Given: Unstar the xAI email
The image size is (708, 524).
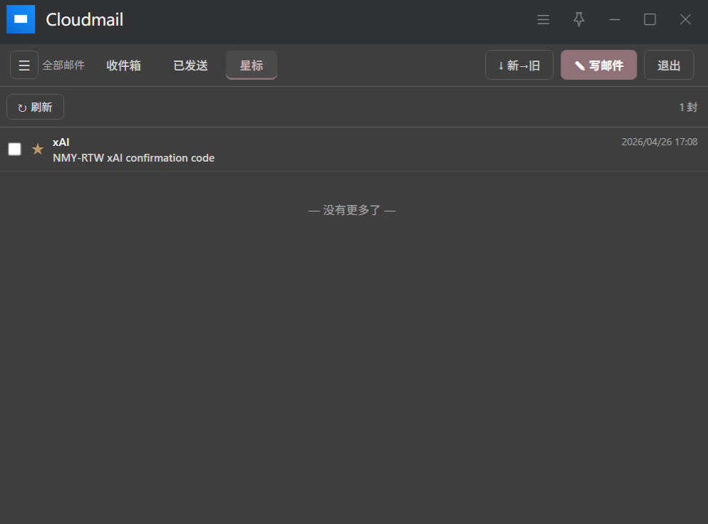Looking at the screenshot, I should tap(38, 149).
